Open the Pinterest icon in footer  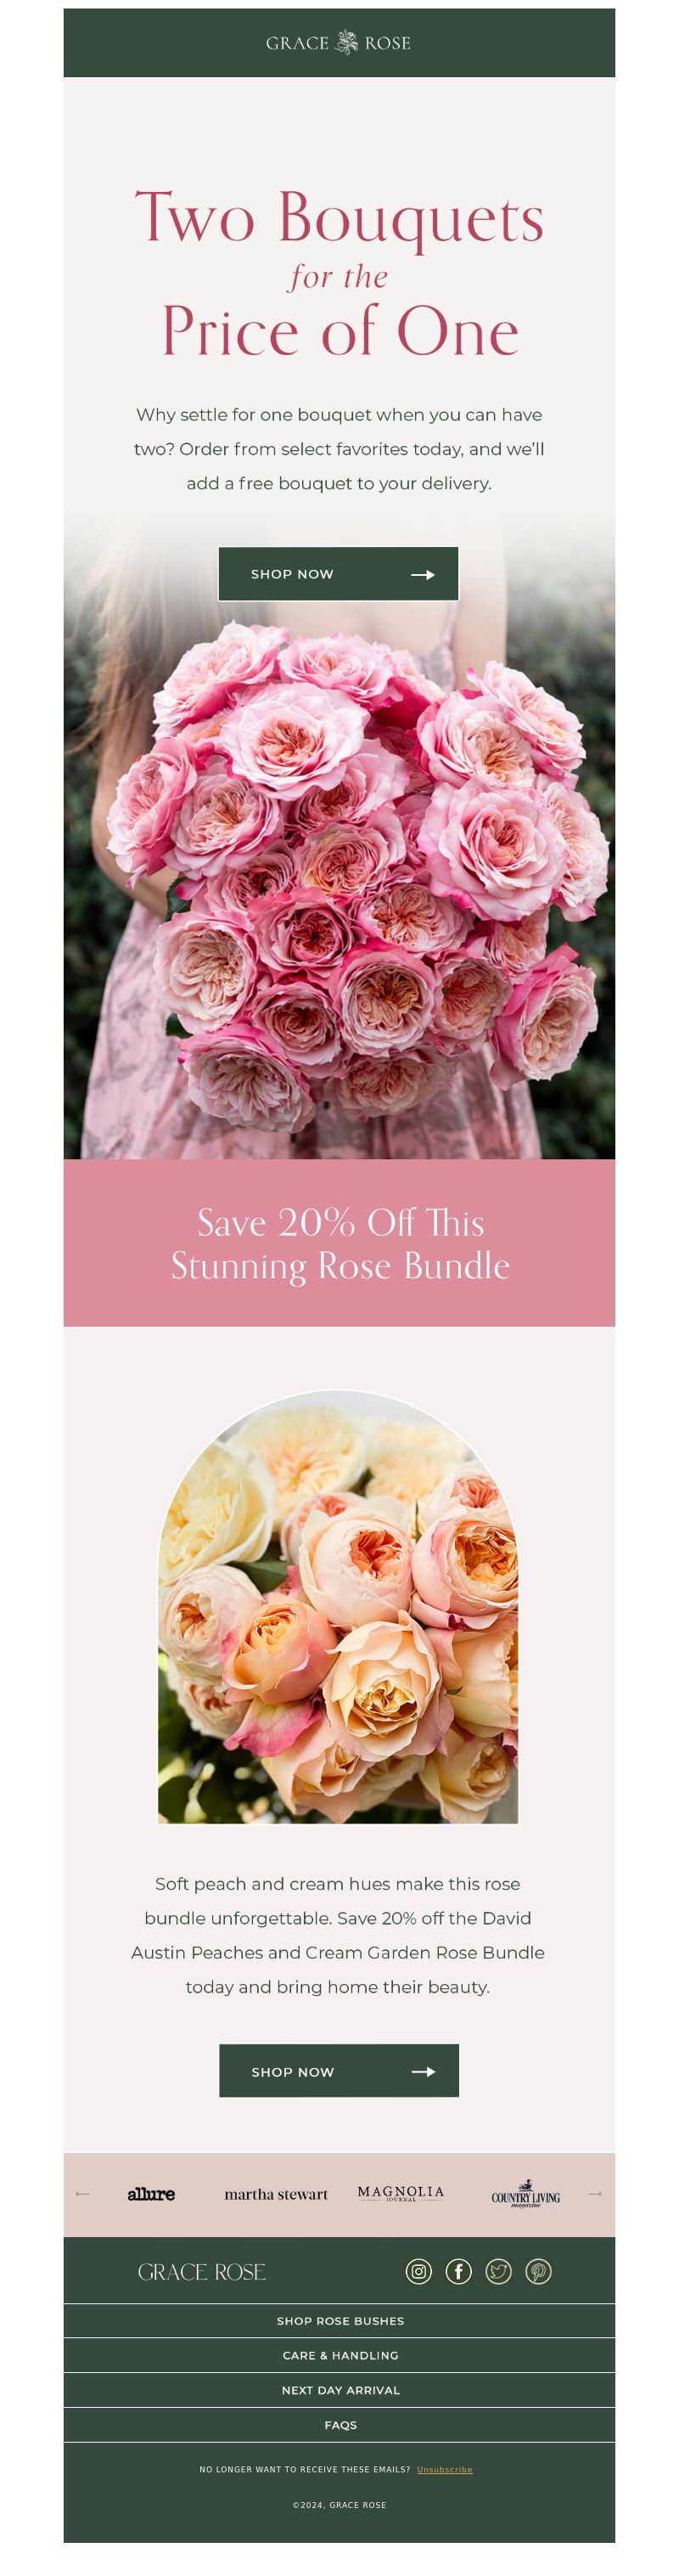pos(538,2271)
